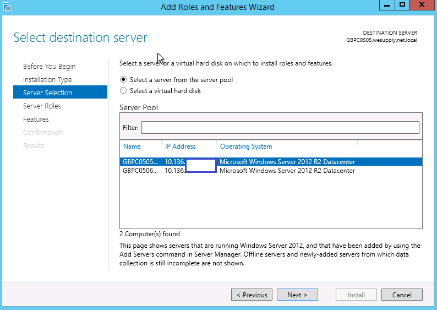The image size is (437, 310).
Task: Click the wizard icon in title bar
Action: (8, 7)
